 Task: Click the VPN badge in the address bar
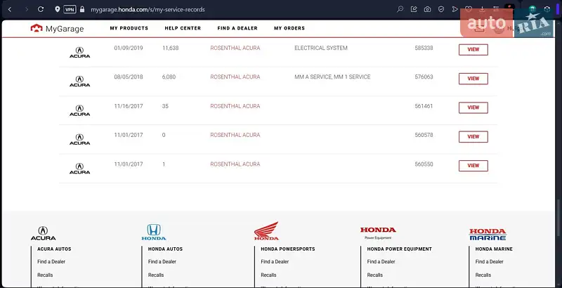[x=70, y=10]
